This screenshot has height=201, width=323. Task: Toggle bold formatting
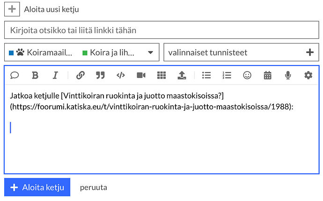35,75
